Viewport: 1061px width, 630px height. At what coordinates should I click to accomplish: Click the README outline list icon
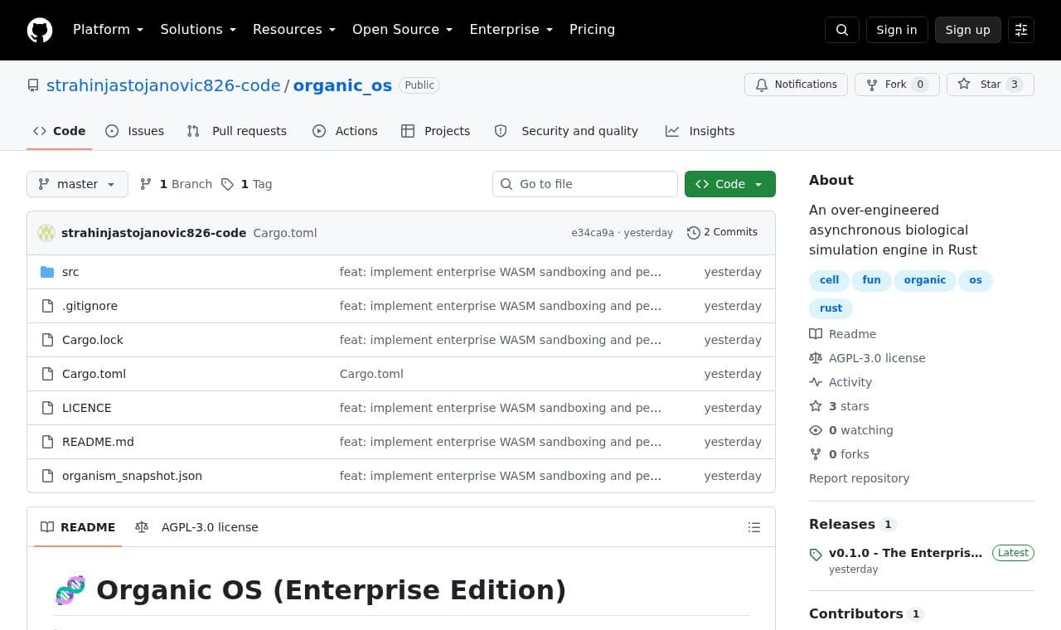tap(754, 527)
